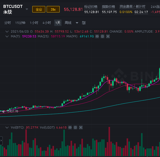Click MA(7) value 59238.53
The width and height of the screenshot is (160, 157).
(x=29, y=36)
